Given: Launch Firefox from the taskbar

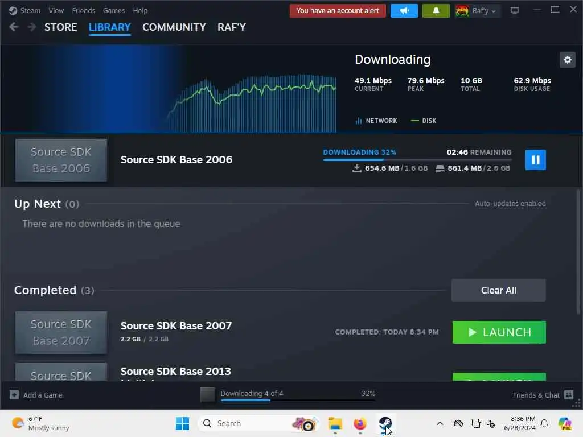Looking at the screenshot, I should (360, 423).
